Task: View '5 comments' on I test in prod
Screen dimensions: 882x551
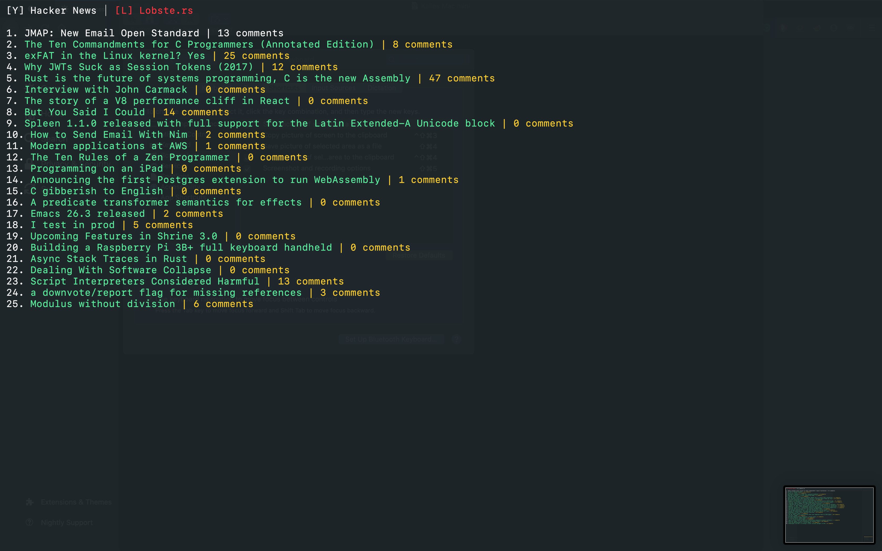Action: click(x=163, y=225)
